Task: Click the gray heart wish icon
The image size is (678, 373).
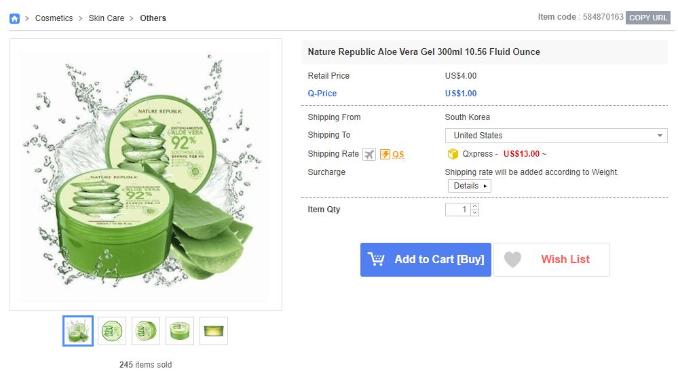Action: click(513, 259)
